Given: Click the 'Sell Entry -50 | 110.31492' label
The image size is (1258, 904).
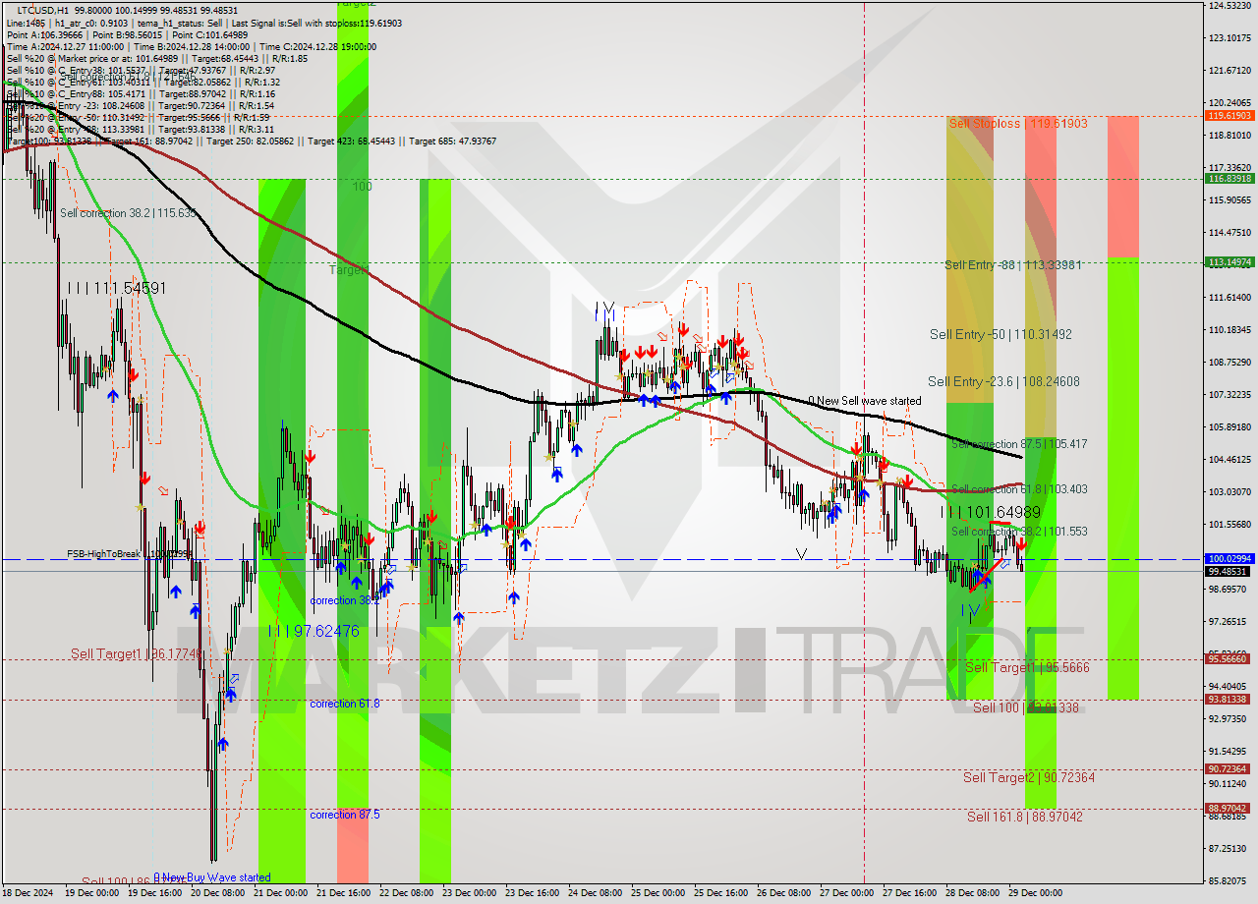Looking at the screenshot, I should point(1001,334).
